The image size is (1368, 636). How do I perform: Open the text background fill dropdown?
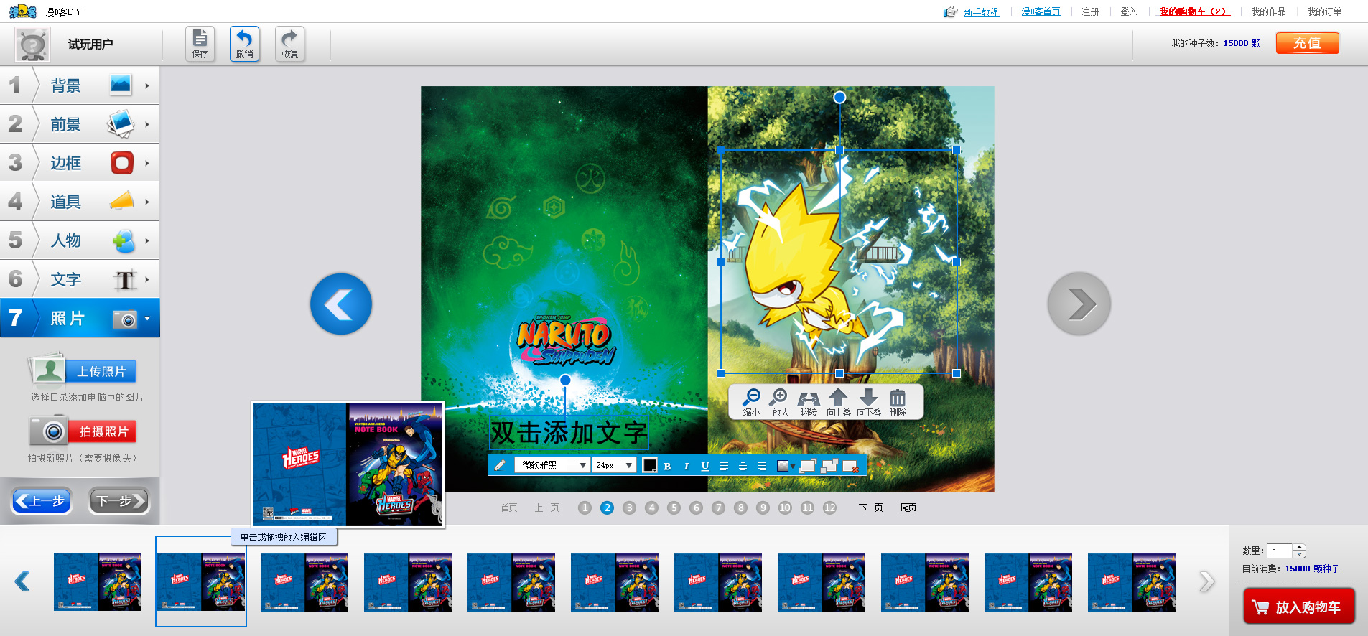click(786, 466)
